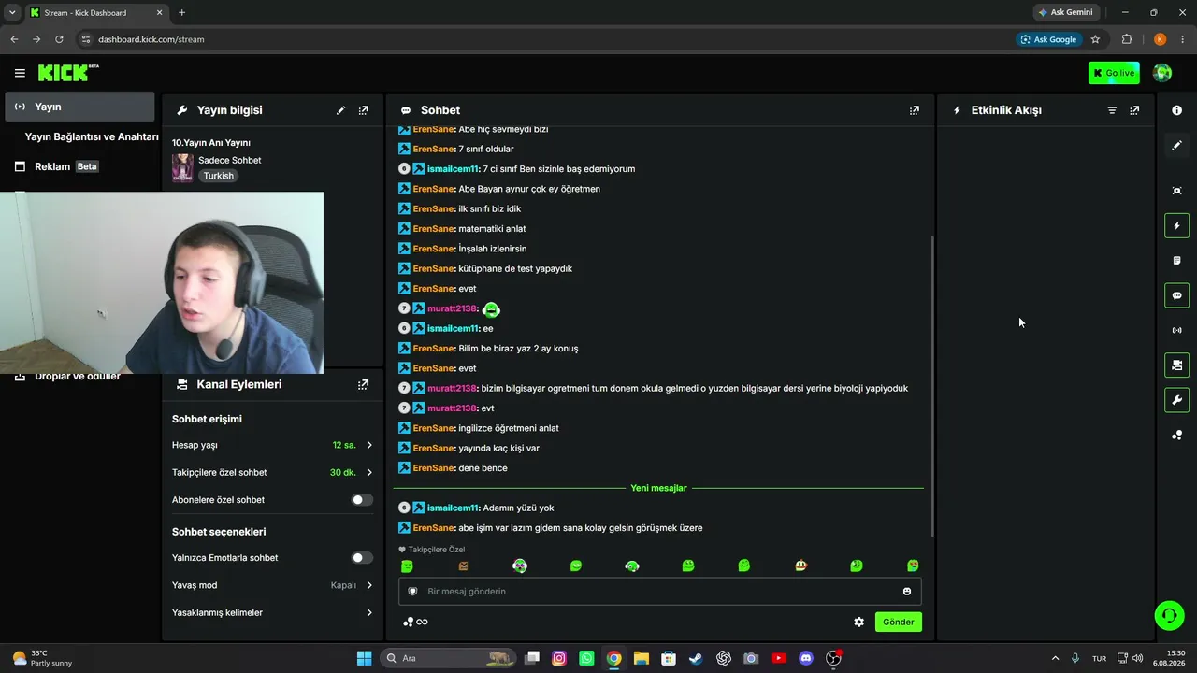Image resolution: width=1197 pixels, height=673 pixels.
Task: Edit stream info with the pencil icon
Action: [340, 110]
